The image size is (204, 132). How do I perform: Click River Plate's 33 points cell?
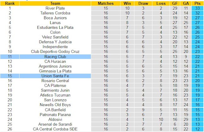(x=197, y=8)
